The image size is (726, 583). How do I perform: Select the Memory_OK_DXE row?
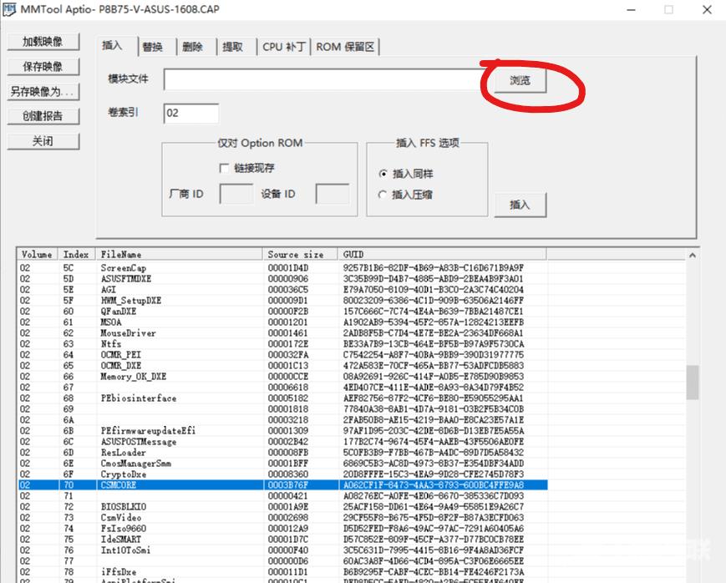[x=282, y=377]
